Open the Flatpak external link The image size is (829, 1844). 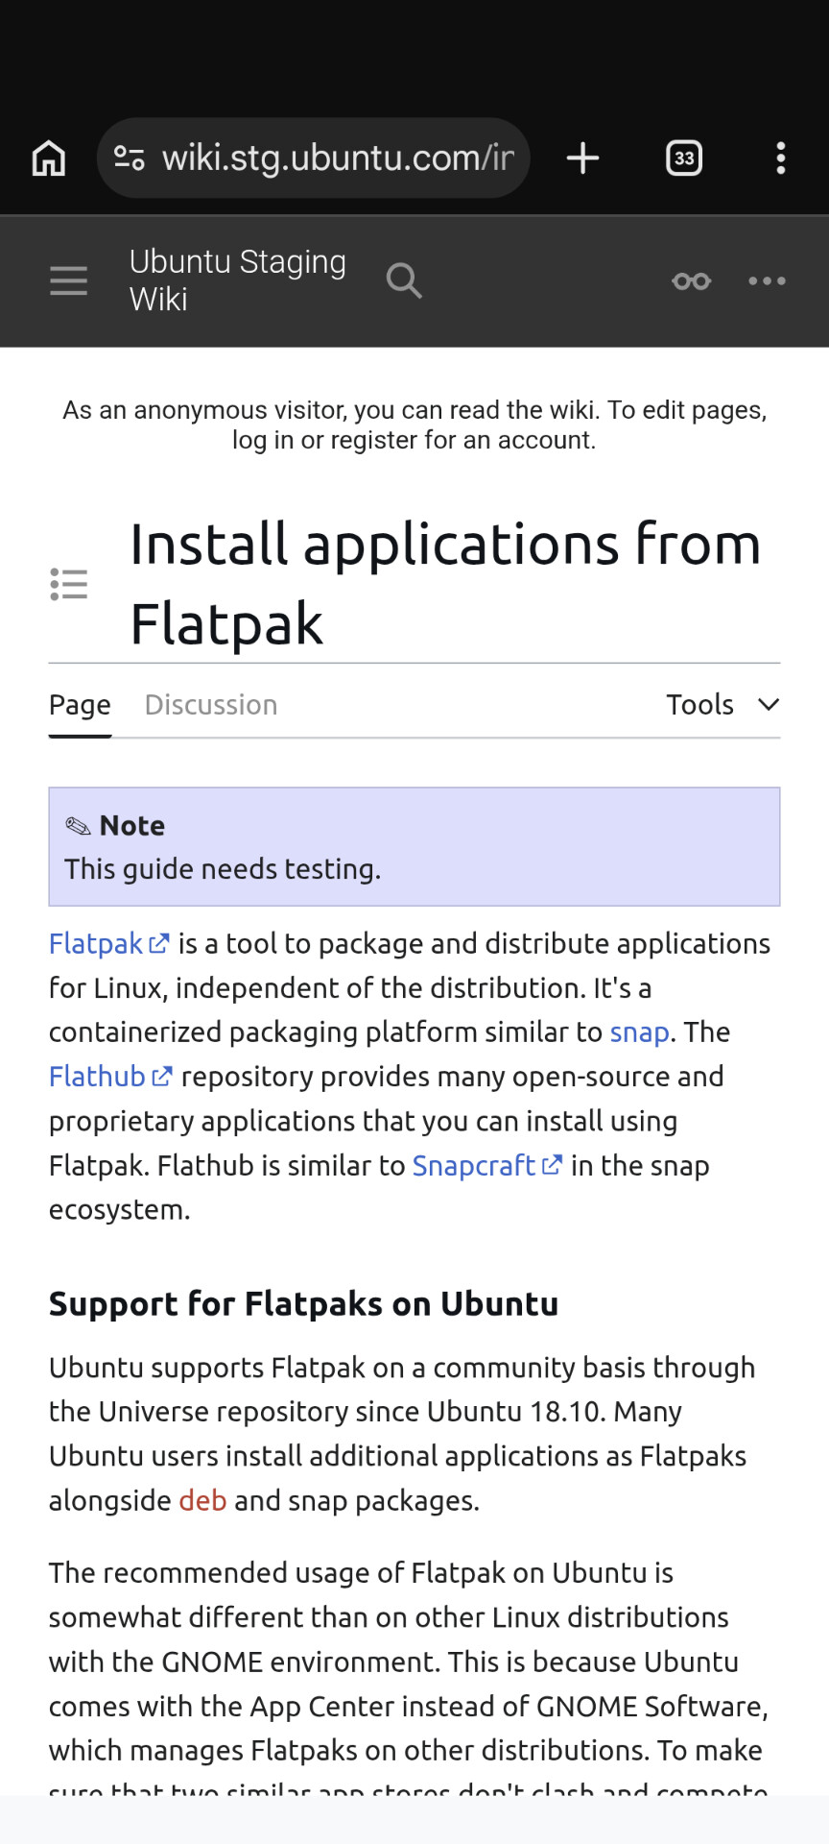pyautogui.click(x=109, y=944)
